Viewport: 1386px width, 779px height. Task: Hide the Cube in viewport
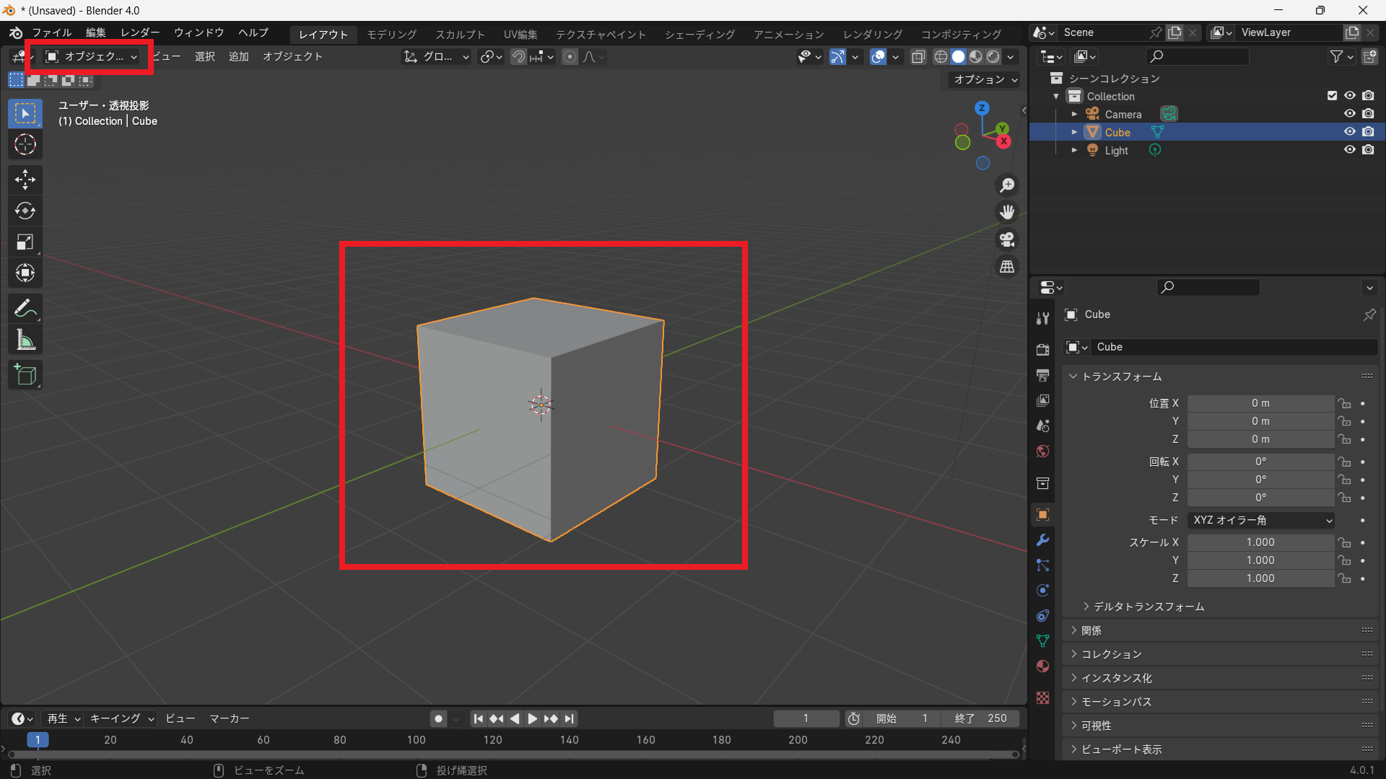point(1349,132)
